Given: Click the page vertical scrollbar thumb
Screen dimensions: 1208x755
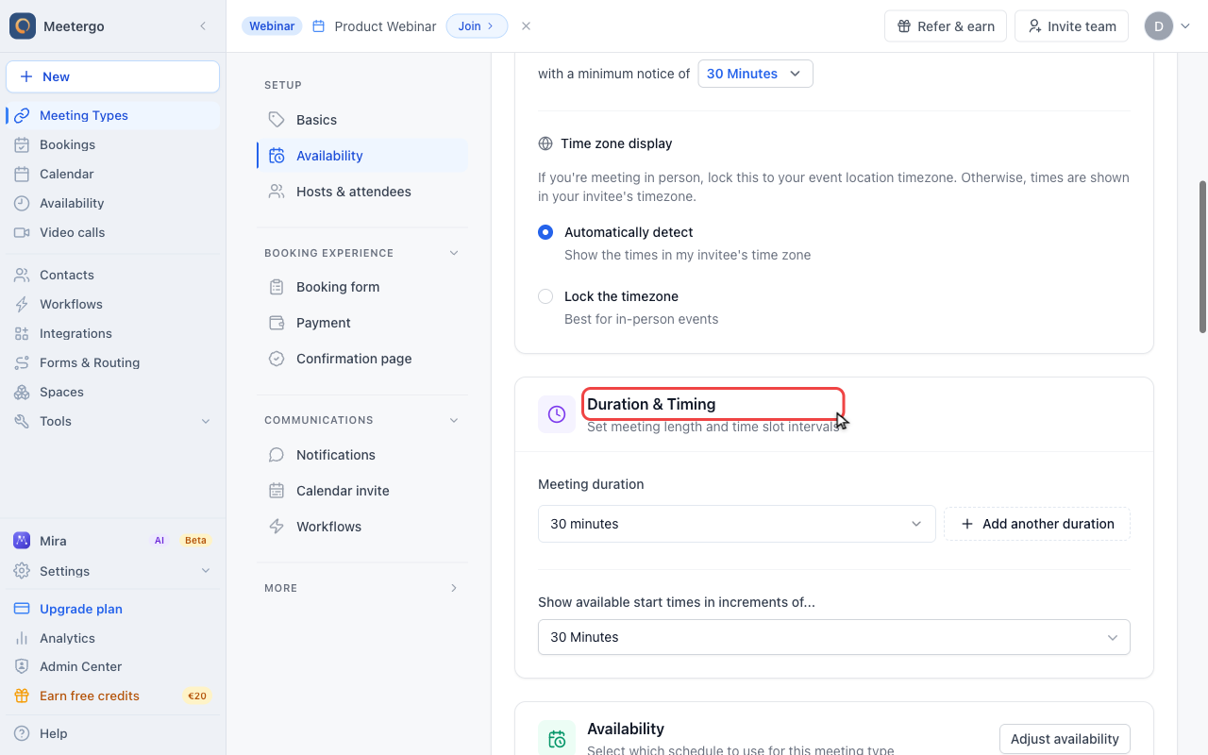Looking at the screenshot, I should pos(1202,257).
